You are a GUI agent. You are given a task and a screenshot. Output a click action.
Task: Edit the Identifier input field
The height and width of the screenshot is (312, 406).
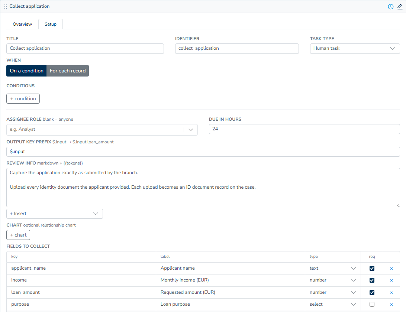tap(237, 48)
